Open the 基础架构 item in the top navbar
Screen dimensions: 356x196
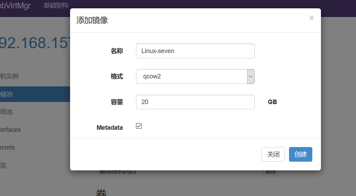pyautogui.click(x=56, y=5)
